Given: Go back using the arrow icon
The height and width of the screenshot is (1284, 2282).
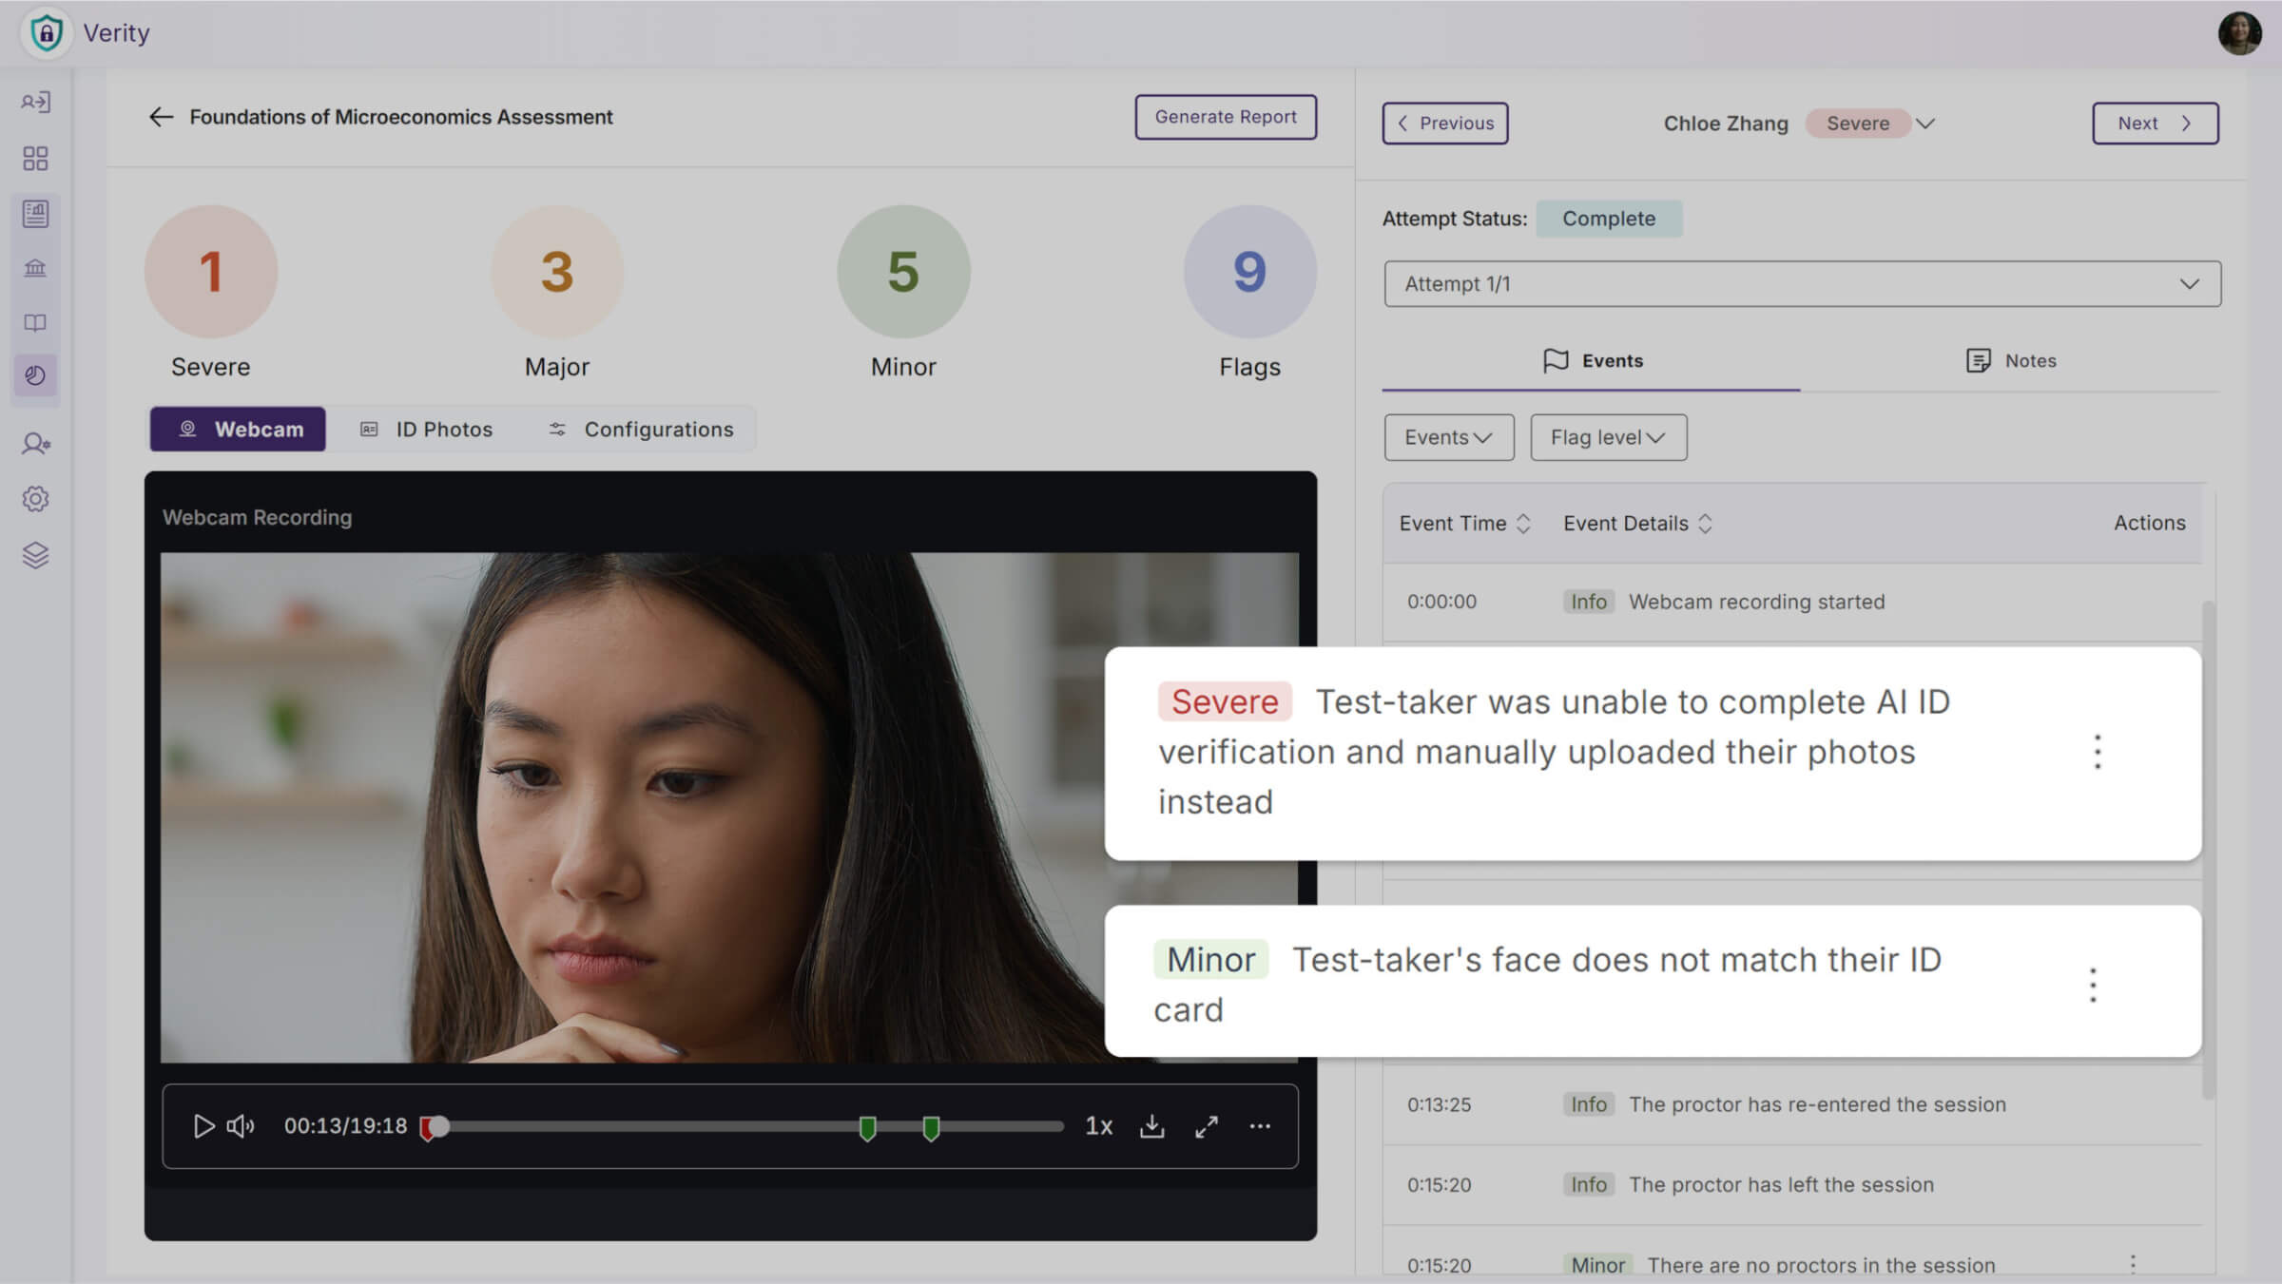Looking at the screenshot, I should pyautogui.click(x=161, y=117).
